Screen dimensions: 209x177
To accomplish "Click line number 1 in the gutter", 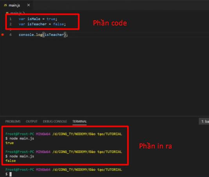I will [x=11, y=19].
